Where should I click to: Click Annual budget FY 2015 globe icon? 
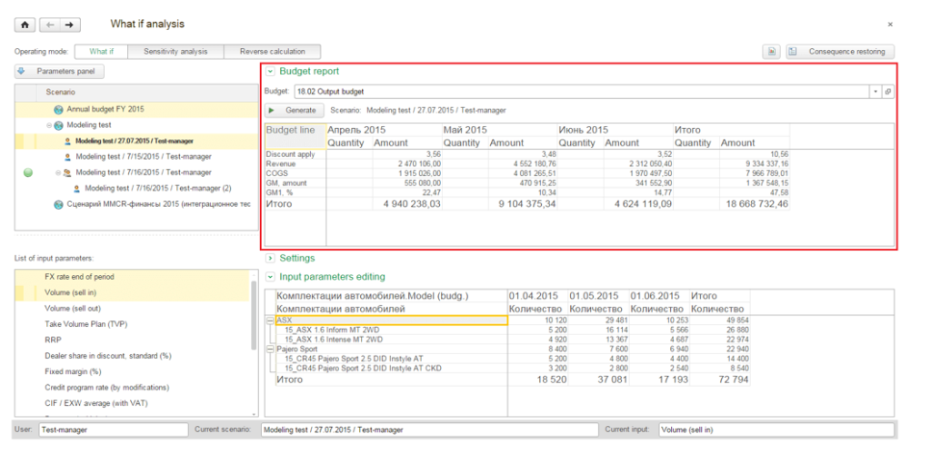click(58, 110)
